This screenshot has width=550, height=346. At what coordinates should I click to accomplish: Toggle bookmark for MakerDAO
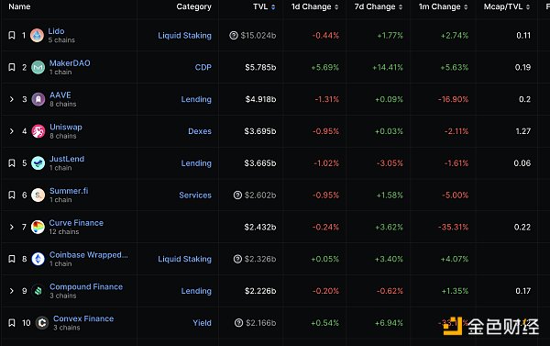pos(12,67)
